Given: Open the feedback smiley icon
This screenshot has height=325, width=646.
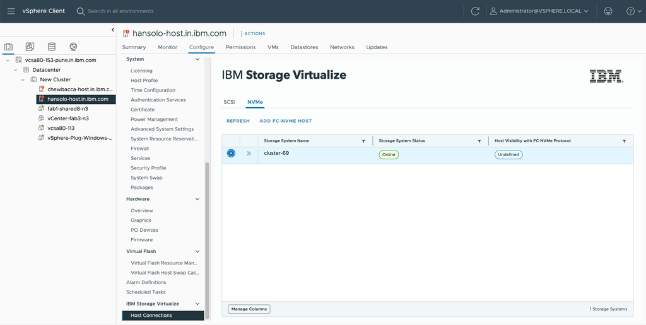Looking at the screenshot, I should click(608, 11).
